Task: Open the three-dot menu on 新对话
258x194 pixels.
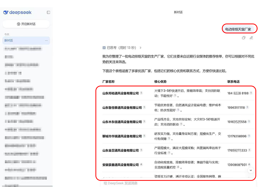Action: 46,41
